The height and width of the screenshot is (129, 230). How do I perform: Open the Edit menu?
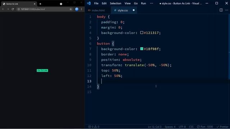click(104, 3)
